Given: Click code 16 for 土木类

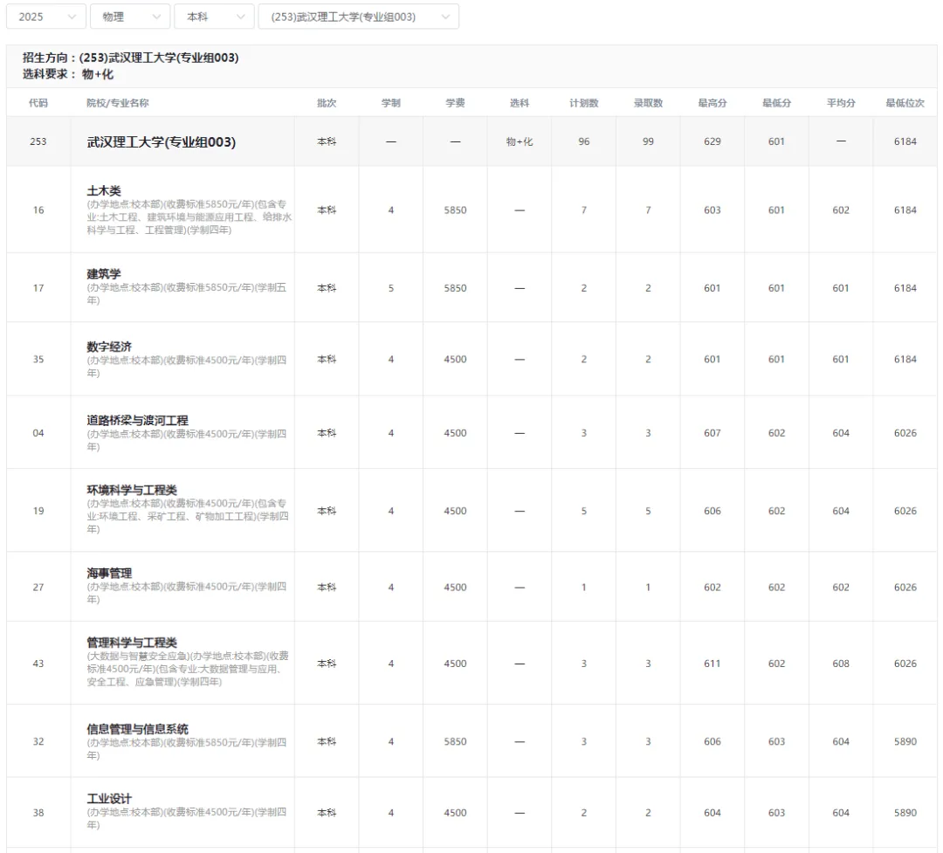Looking at the screenshot, I should click(38, 210).
